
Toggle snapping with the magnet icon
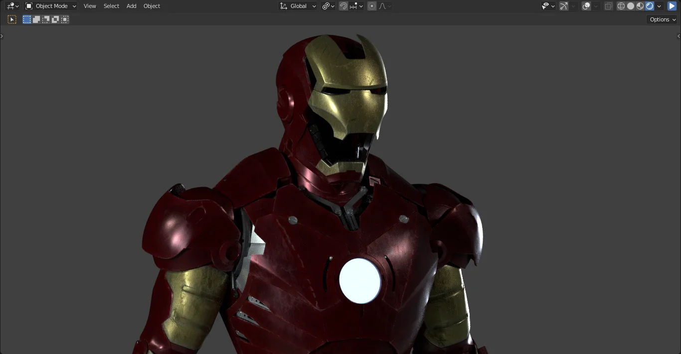(x=344, y=5)
